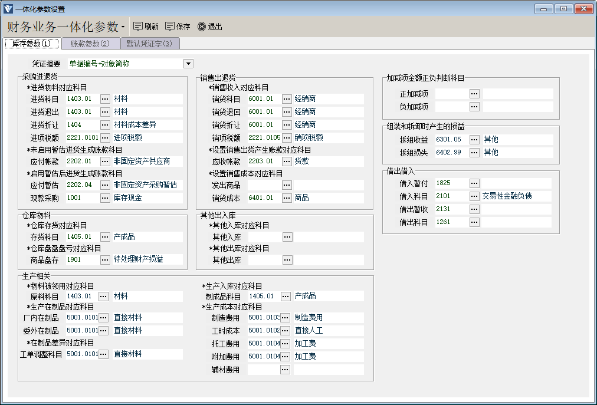Screen dimensions: 597x405
Task: Switch to the 默认凭证字(3) tab
Action: 149,44
